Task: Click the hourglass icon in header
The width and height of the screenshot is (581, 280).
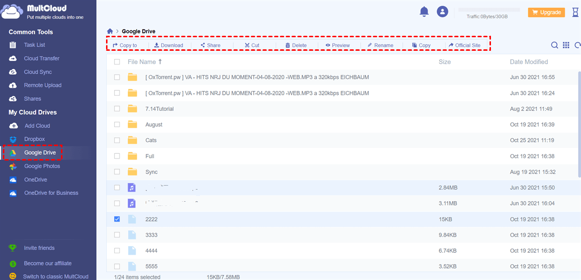Action: click(574, 12)
